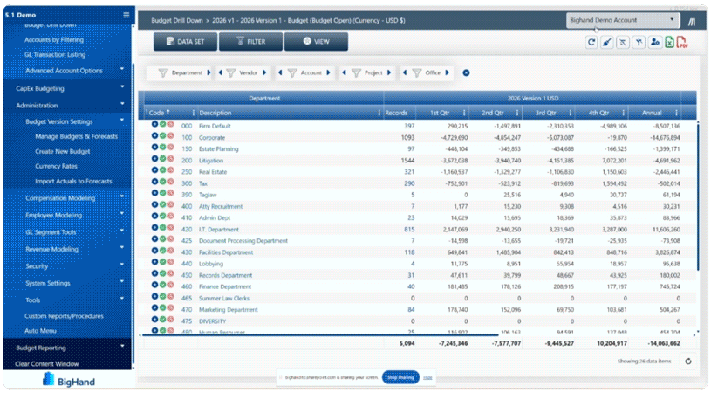Export the grid with the Excel icon

tap(669, 42)
